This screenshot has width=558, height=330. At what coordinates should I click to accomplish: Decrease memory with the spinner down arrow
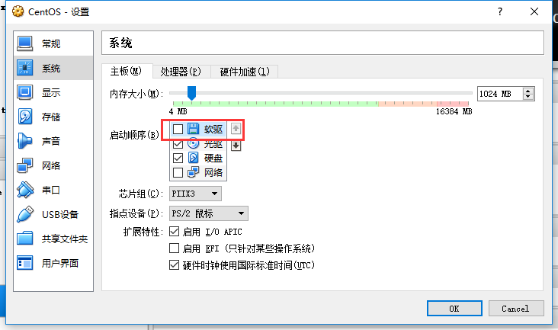[x=528, y=97]
